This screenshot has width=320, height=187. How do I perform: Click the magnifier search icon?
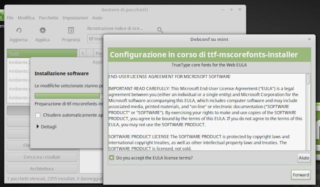160,30
